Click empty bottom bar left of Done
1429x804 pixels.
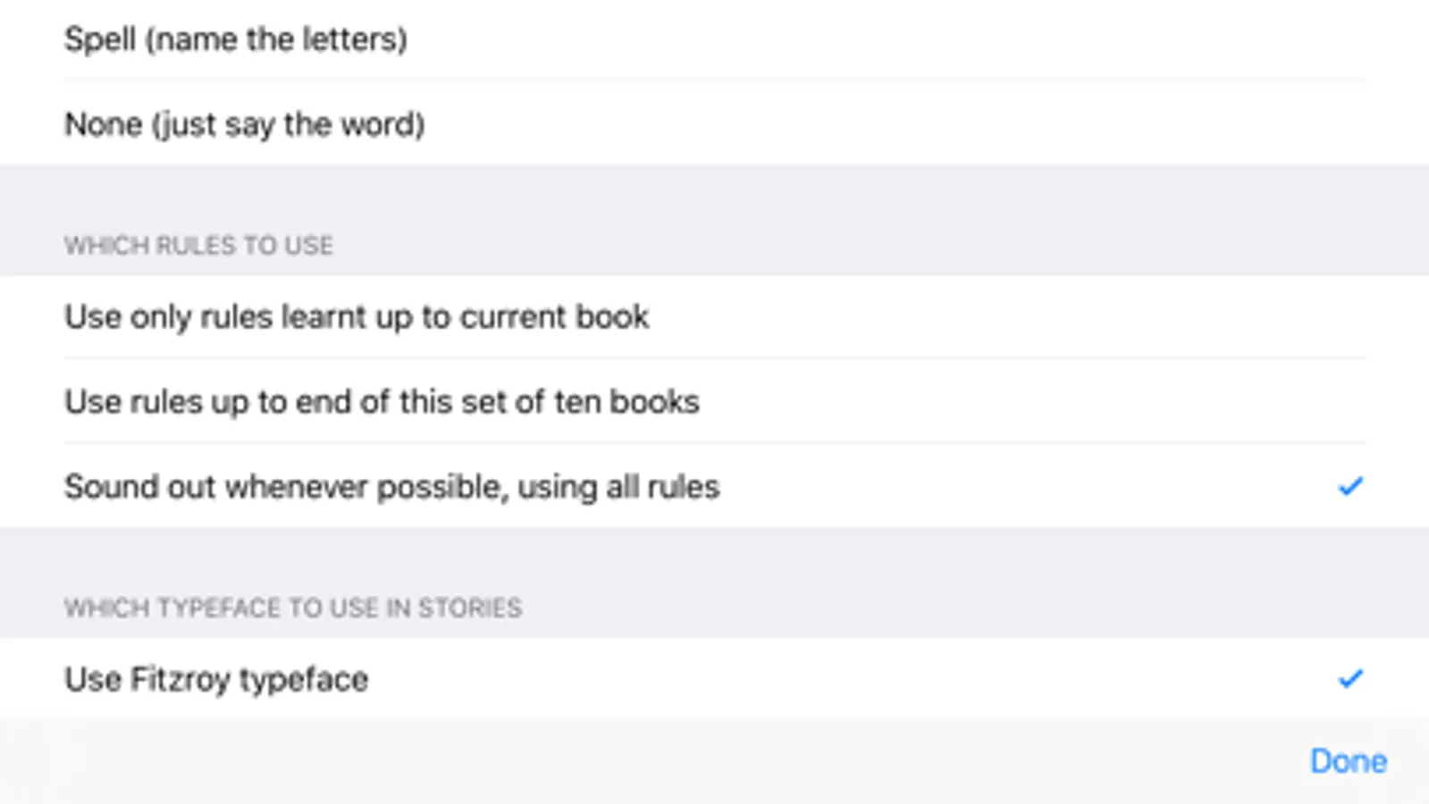(626, 761)
